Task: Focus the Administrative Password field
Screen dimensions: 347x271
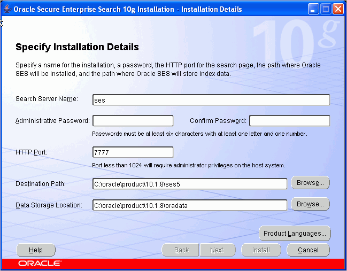Action: click(133, 121)
